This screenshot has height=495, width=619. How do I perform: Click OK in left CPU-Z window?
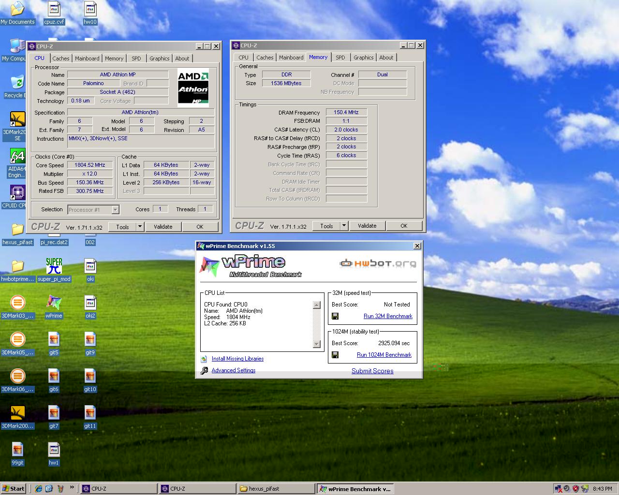pyautogui.click(x=200, y=226)
